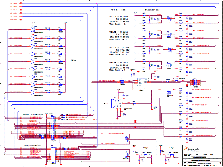
Task: Click the IRQ0 label text
Action: [x=145, y=148]
